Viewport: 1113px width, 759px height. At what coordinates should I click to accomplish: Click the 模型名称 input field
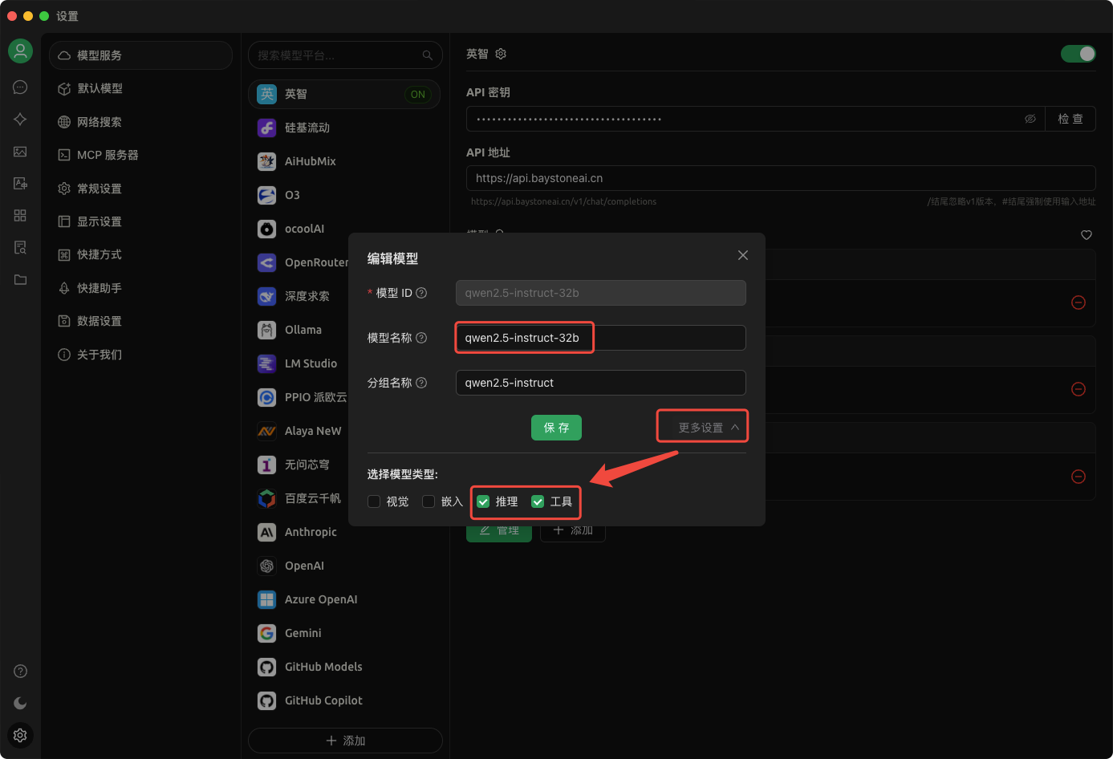click(601, 338)
